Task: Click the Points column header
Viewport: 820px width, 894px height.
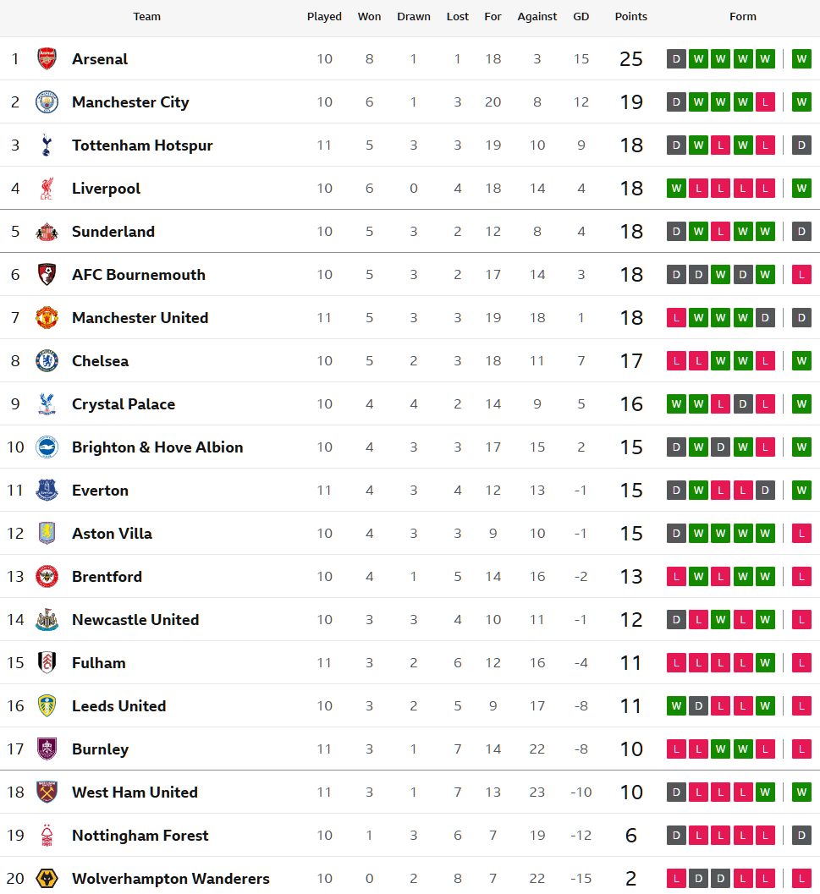Action: point(630,17)
